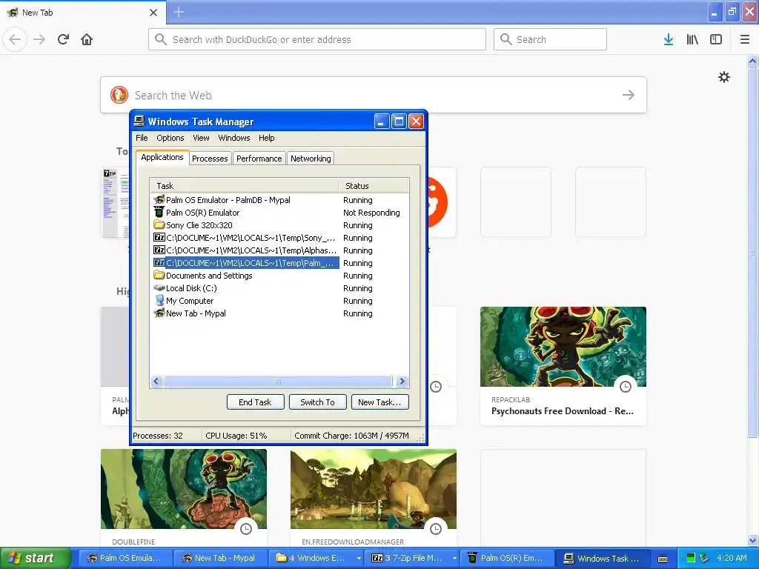
Task: Click browser page scroll down arrow
Action: 753,540
